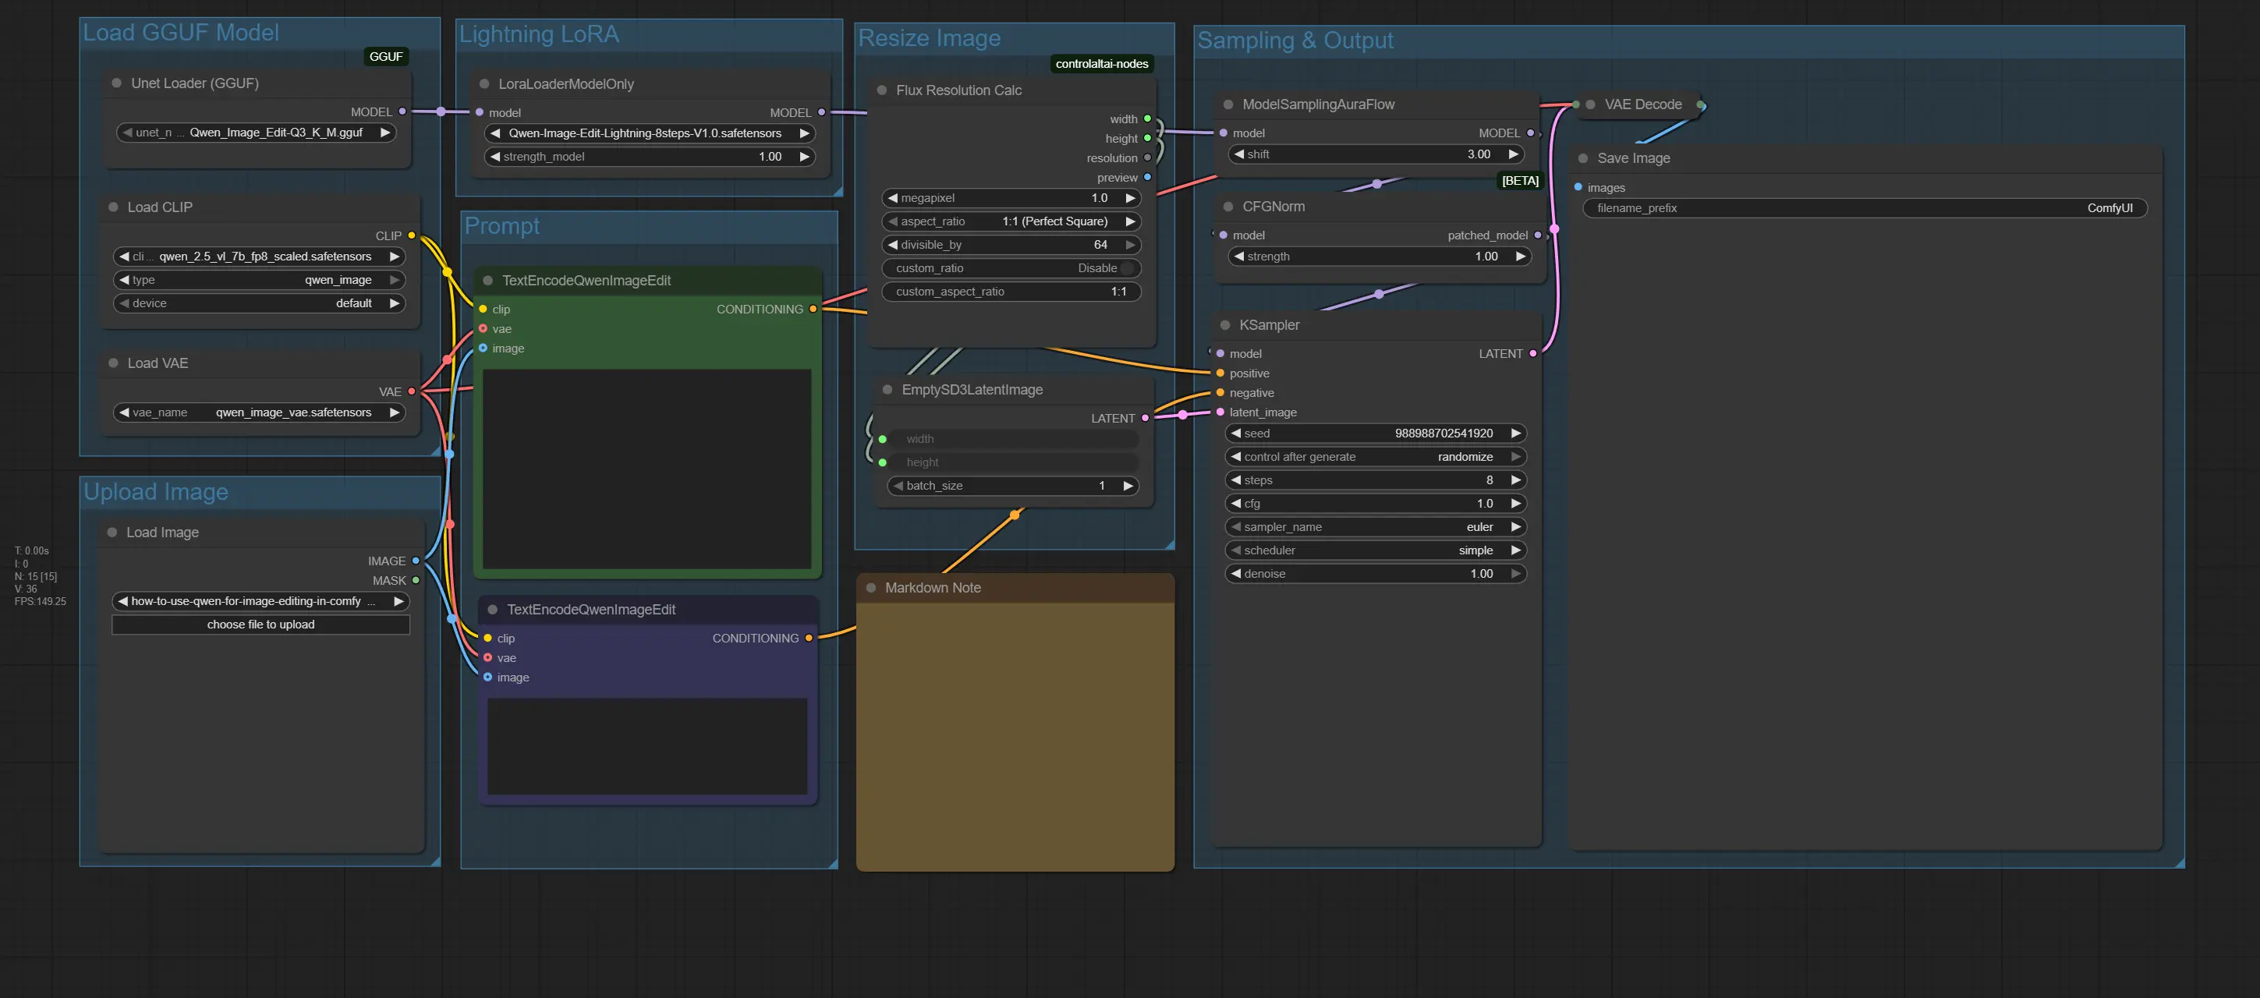Collapse the Load CLIP node dot

pyautogui.click(x=113, y=207)
